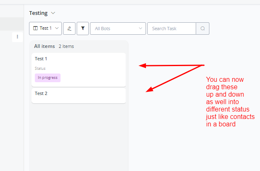Expand the Testing chevron arrow
Image resolution: width=260 pixels, height=171 pixels.
tap(53, 14)
